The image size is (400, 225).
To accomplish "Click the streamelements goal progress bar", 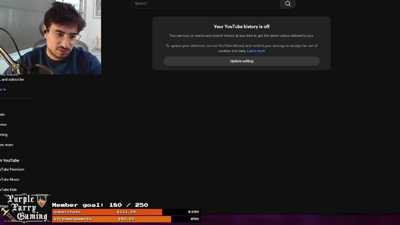I will (x=126, y=219).
